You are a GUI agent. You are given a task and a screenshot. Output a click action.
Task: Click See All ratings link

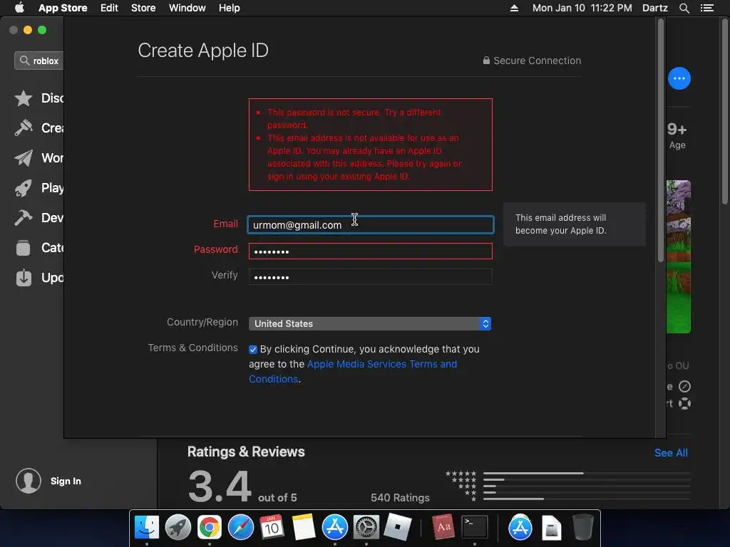point(671,453)
